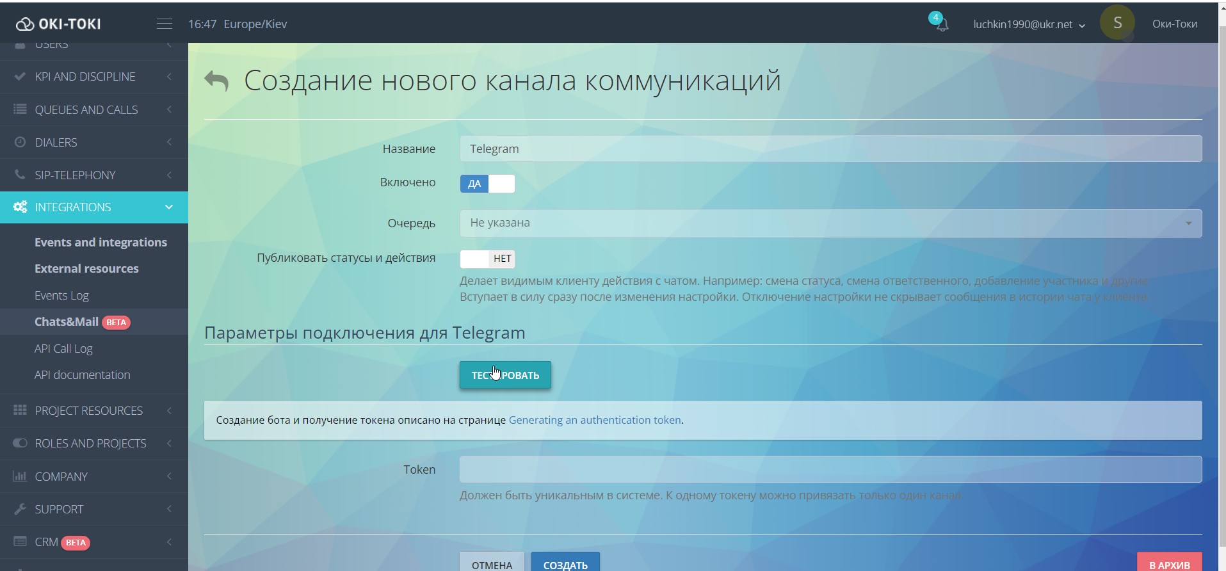The width and height of the screenshot is (1226, 571).
Task: Click the KPI and Discipline checkmark icon
Action: [x=20, y=76]
